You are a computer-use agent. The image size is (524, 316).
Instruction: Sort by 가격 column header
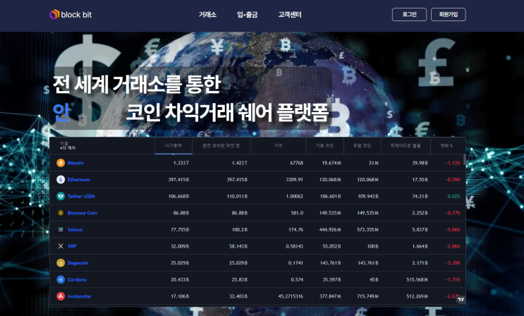(278, 146)
